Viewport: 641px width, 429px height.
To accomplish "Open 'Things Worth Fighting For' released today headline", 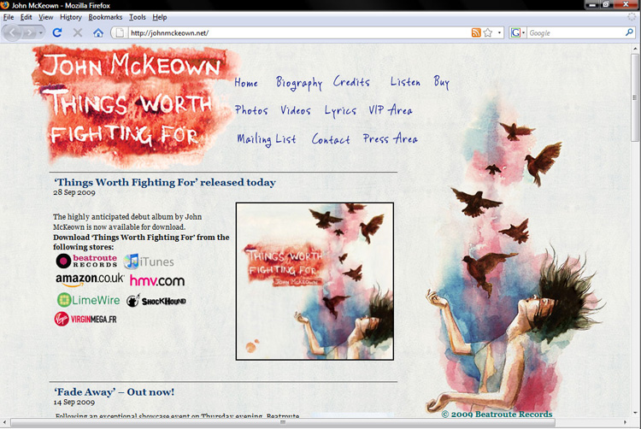I will click(165, 182).
